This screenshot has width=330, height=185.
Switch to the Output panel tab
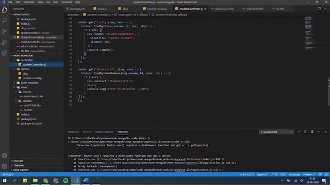tap(87, 132)
